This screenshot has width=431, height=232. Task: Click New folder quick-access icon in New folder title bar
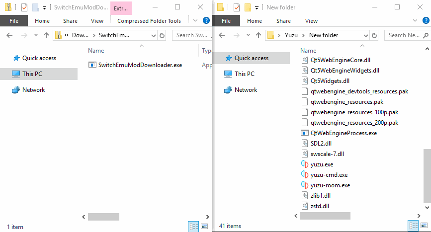[x=248, y=7]
